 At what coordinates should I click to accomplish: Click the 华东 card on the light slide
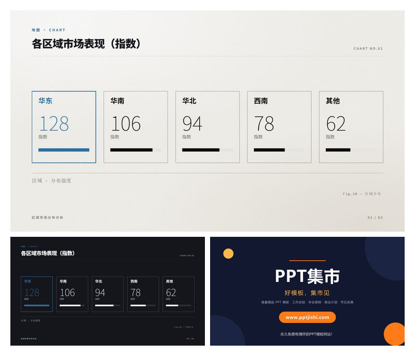(x=64, y=127)
